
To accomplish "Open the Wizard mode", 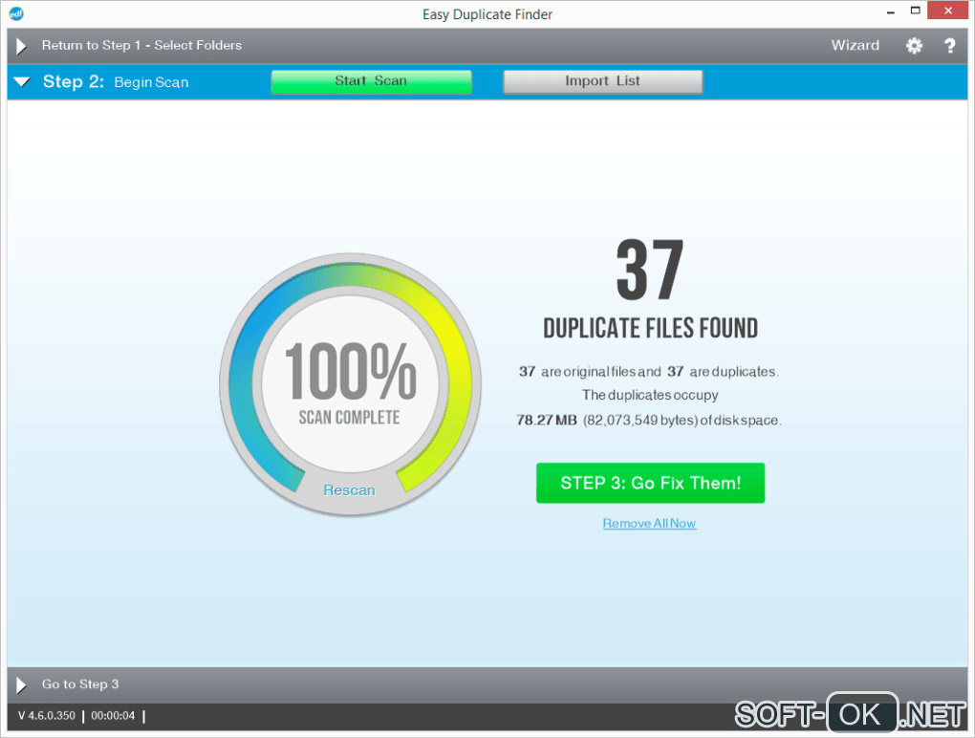I will click(x=855, y=45).
